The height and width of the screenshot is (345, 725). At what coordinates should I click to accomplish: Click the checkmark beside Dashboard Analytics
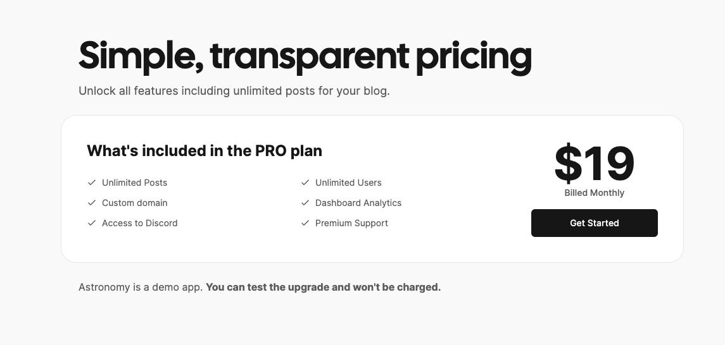(305, 203)
